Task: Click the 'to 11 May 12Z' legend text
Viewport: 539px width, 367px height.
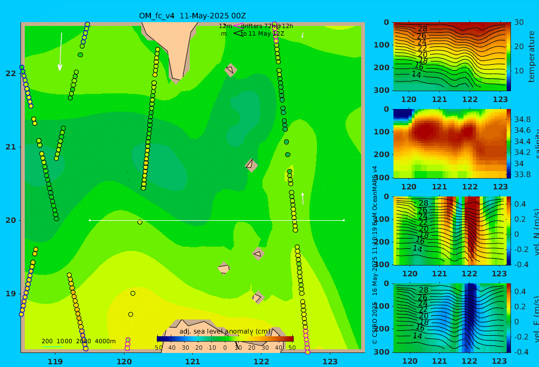Action: coord(262,33)
